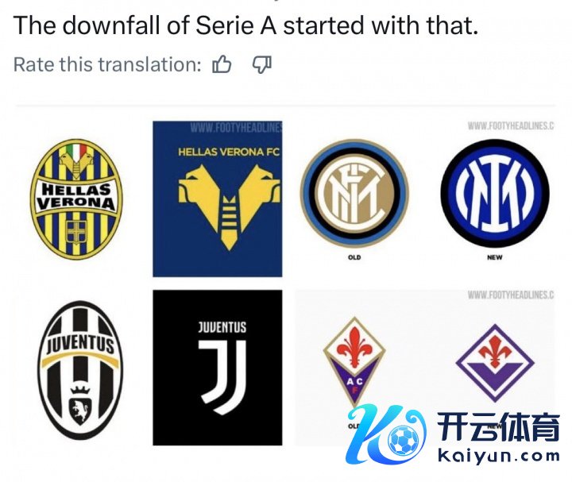
Task: Click the new Hellas Verona FC blue logo
Action: point(218,199)
